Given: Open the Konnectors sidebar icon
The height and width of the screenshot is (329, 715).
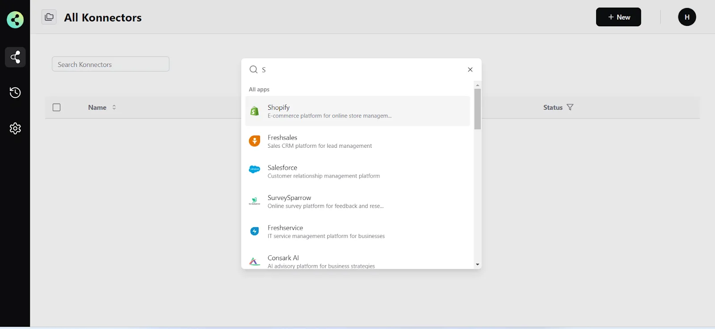Looking at the screenshot, I should [15, 57].
